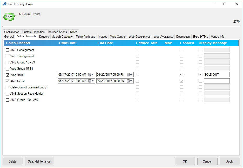Viewport: 243px width, 168px height.
Task: Click AMS Retail start date field
Action: tap(76, 81)
